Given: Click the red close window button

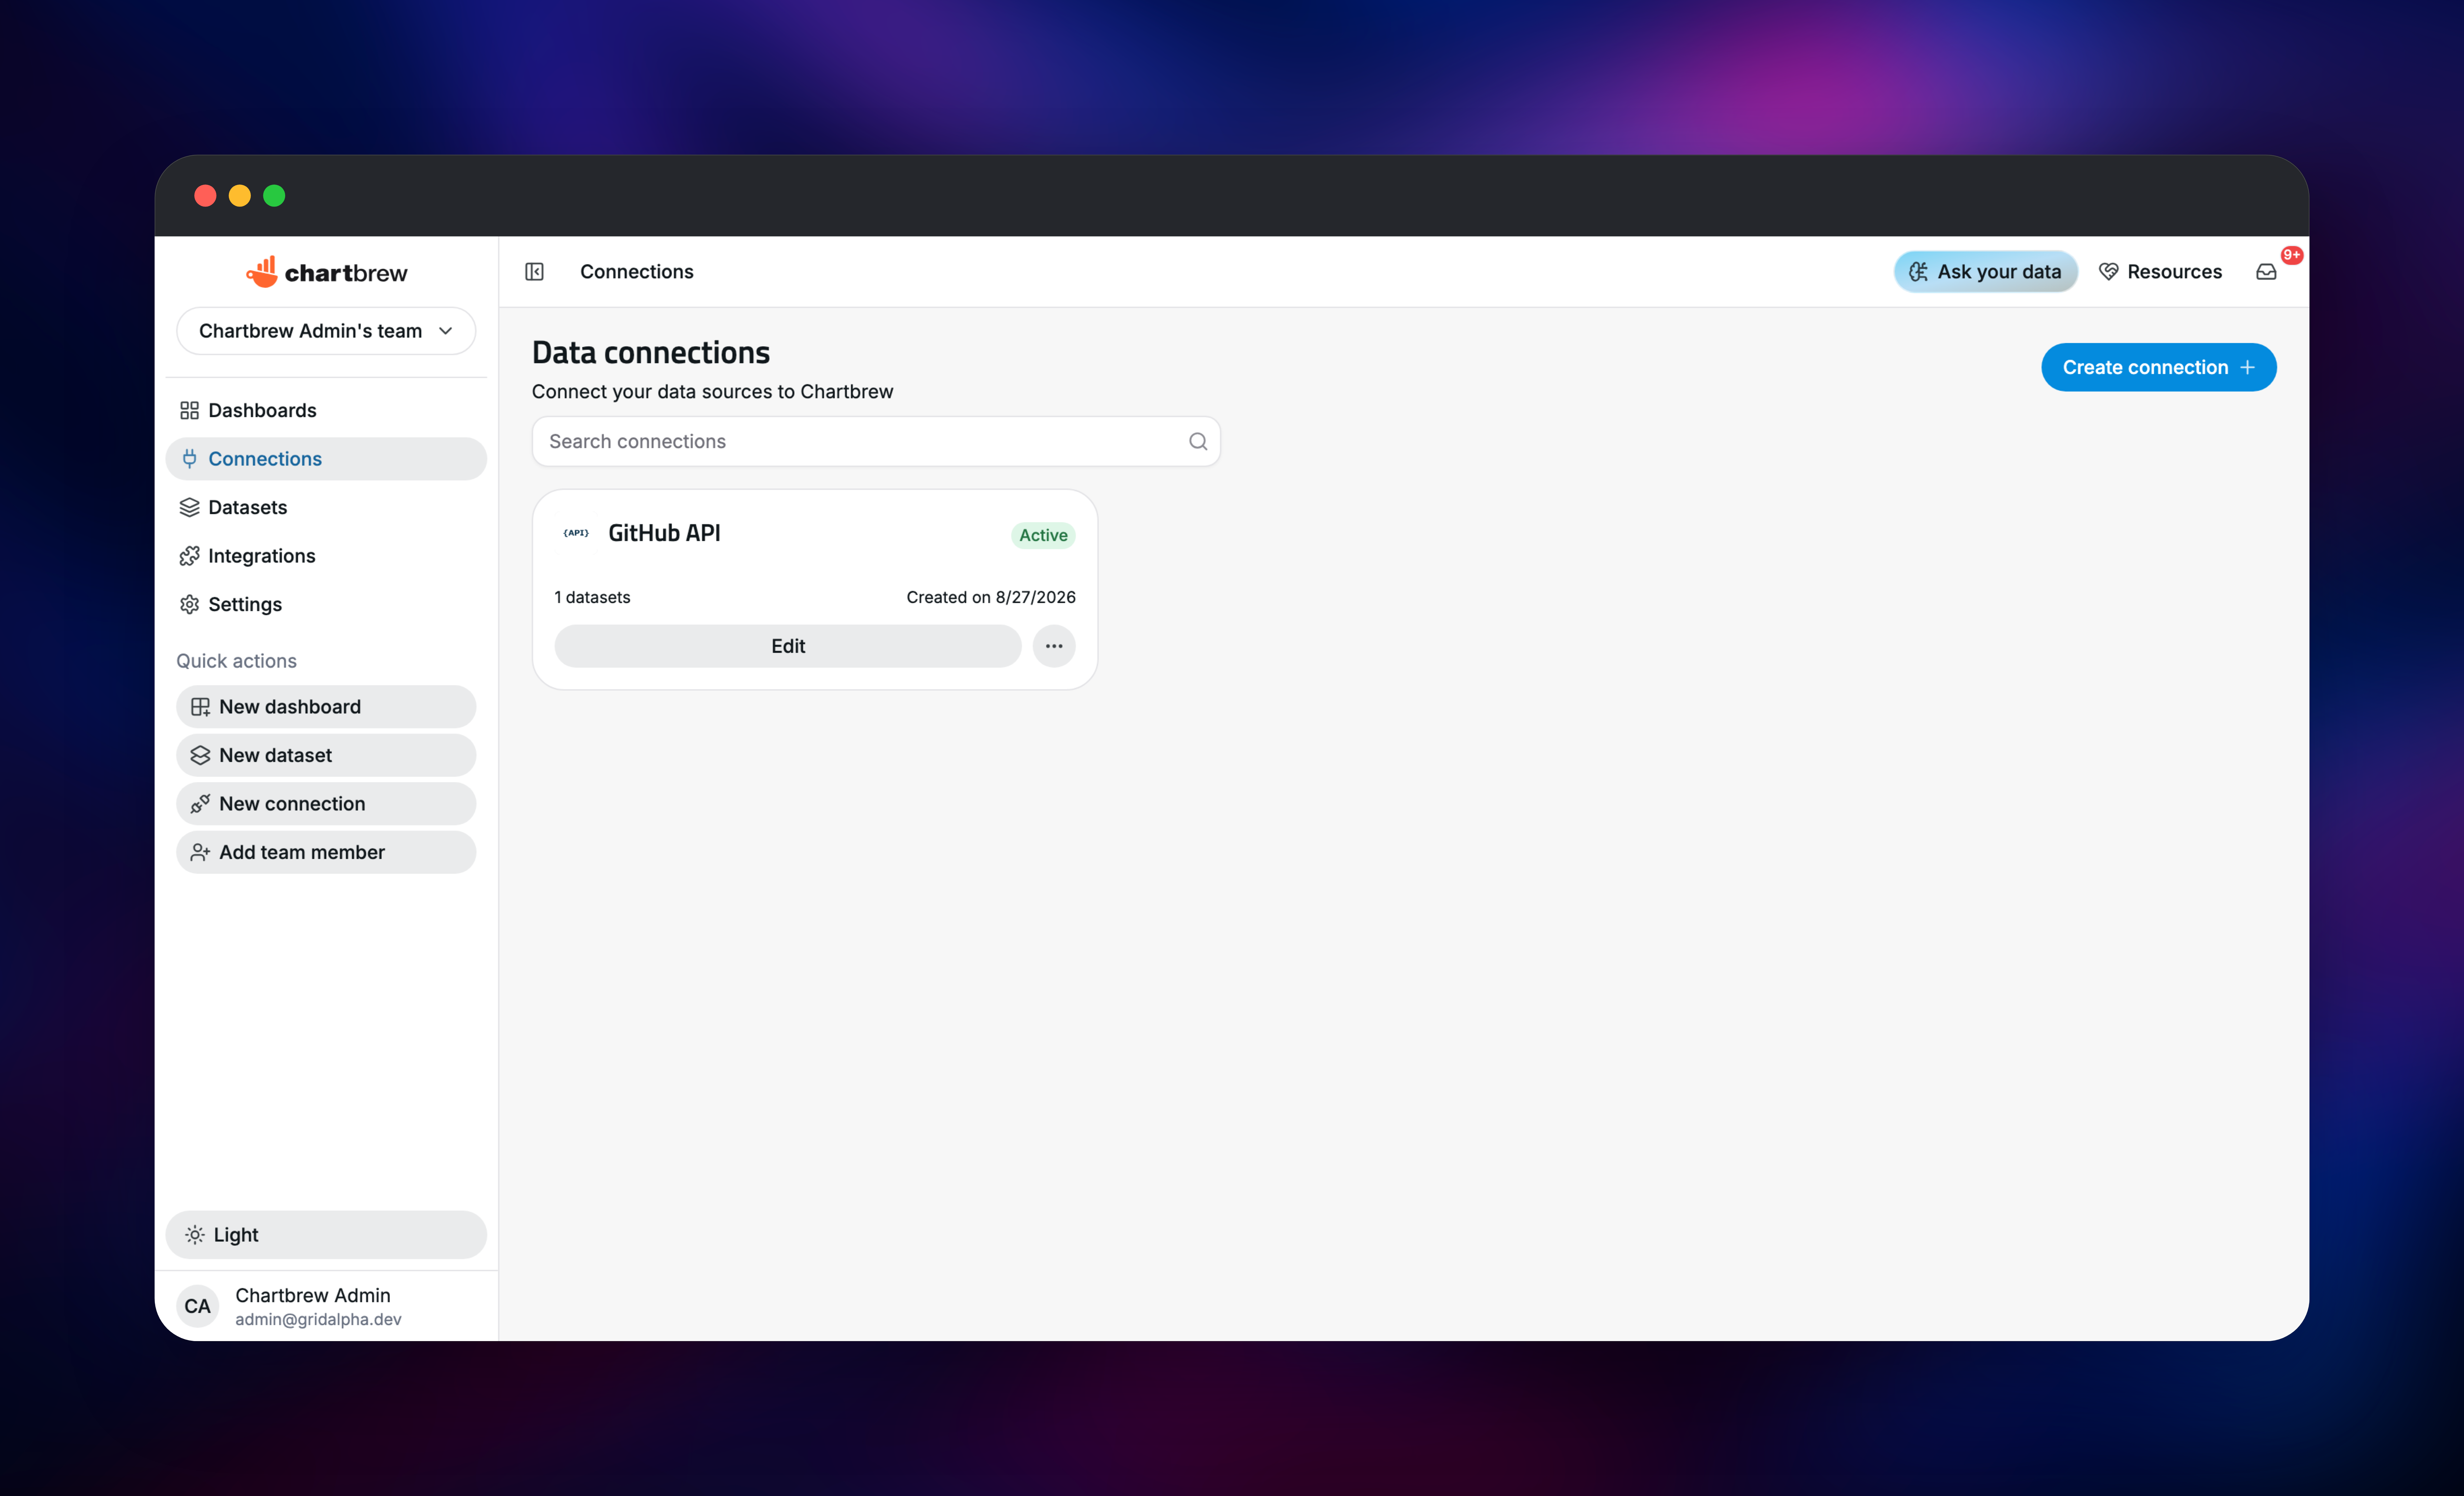Looking at the screenshot, I should click(x=205, y=196).
